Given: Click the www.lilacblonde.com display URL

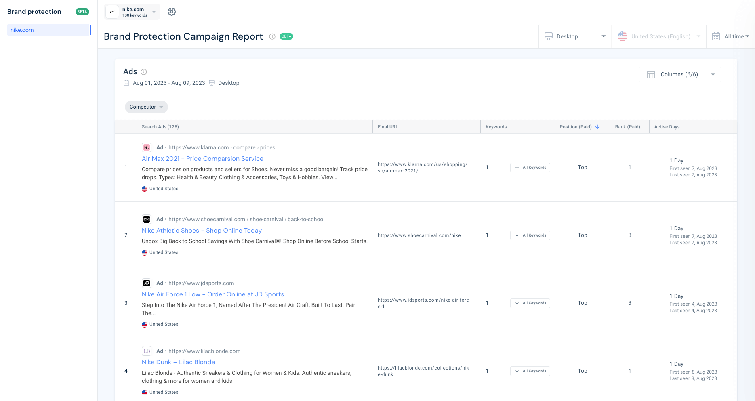Looking at the screenshot, I should pos(204,351).
